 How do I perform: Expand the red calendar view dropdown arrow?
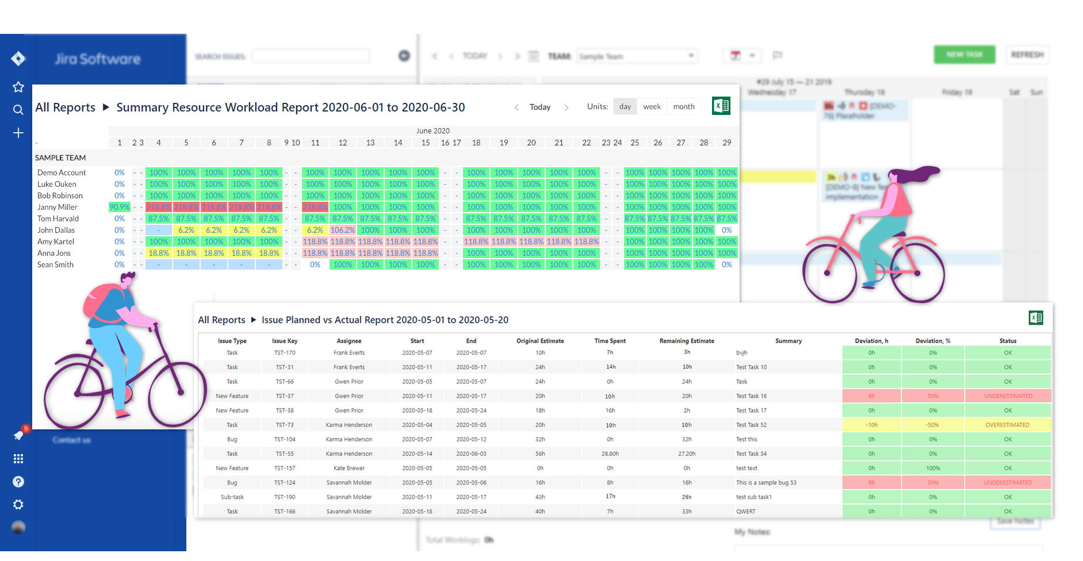click(752, 56)
